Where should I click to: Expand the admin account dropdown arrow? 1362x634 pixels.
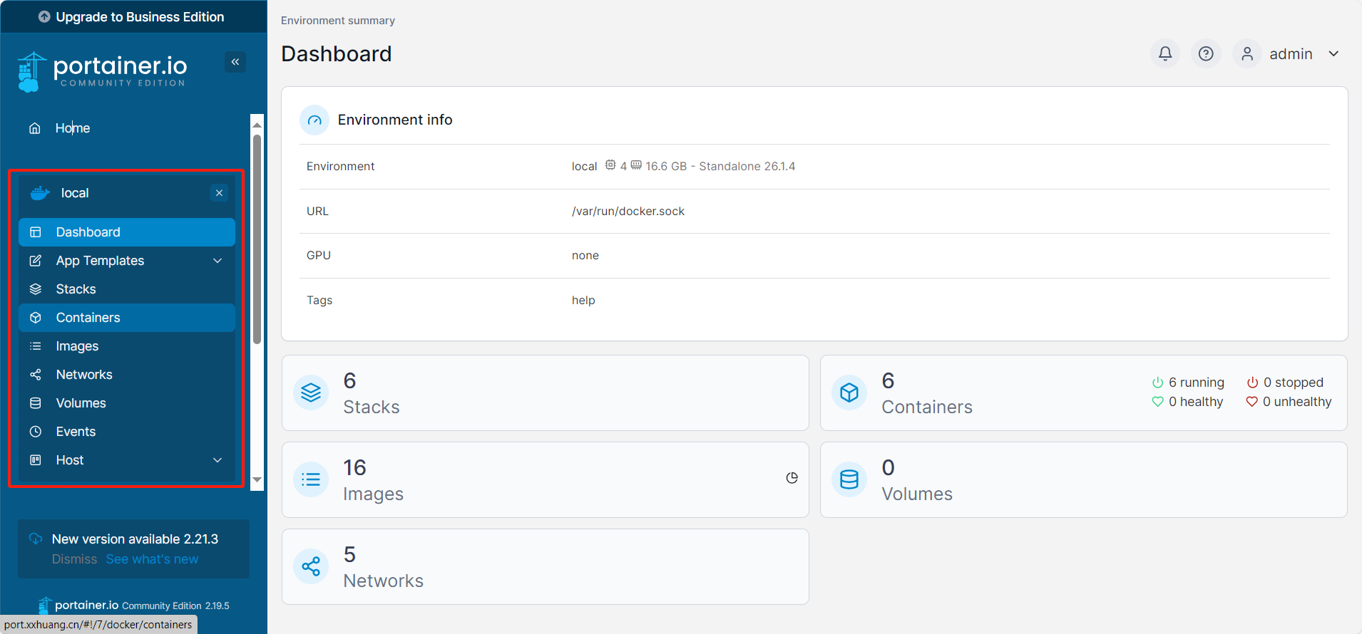[1333, 54]
